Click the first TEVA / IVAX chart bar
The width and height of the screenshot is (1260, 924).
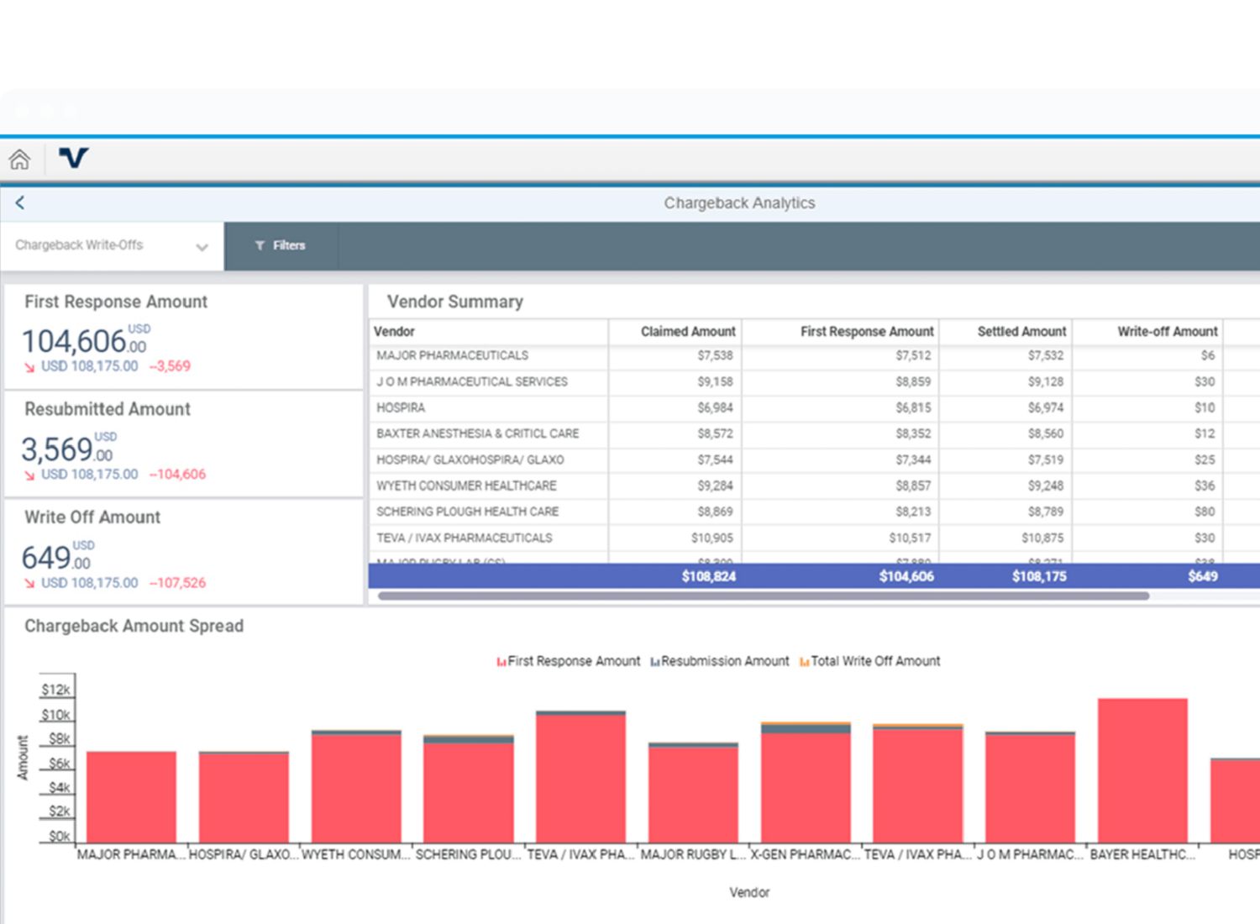[x=580, y=778]
